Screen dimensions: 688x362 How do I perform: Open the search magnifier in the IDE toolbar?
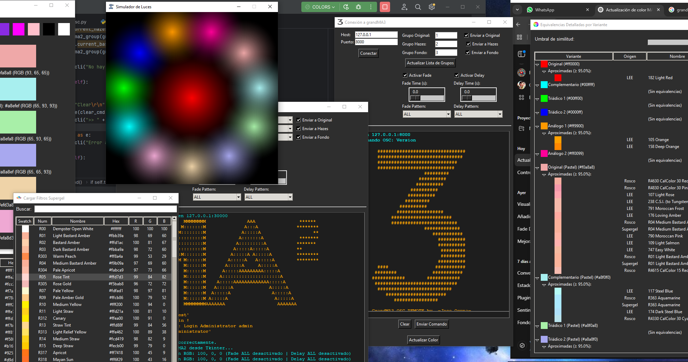click(x=418, y=7)
